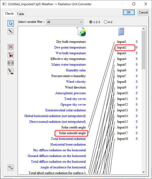152x179 pixels.
Task: Select Solar azimuth angle output
Action: (72, 133)
